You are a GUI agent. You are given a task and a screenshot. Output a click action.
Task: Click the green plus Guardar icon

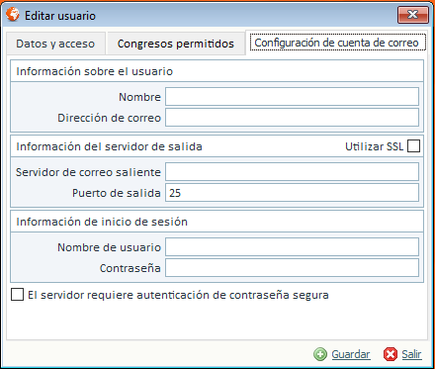click(x=320, y=354)
